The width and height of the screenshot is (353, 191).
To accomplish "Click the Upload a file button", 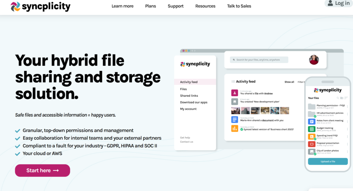I will click(327, 161).
